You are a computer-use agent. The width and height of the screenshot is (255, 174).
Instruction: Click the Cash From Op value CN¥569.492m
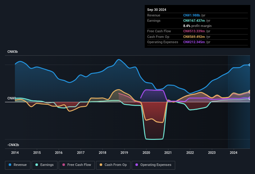(194, 37)
